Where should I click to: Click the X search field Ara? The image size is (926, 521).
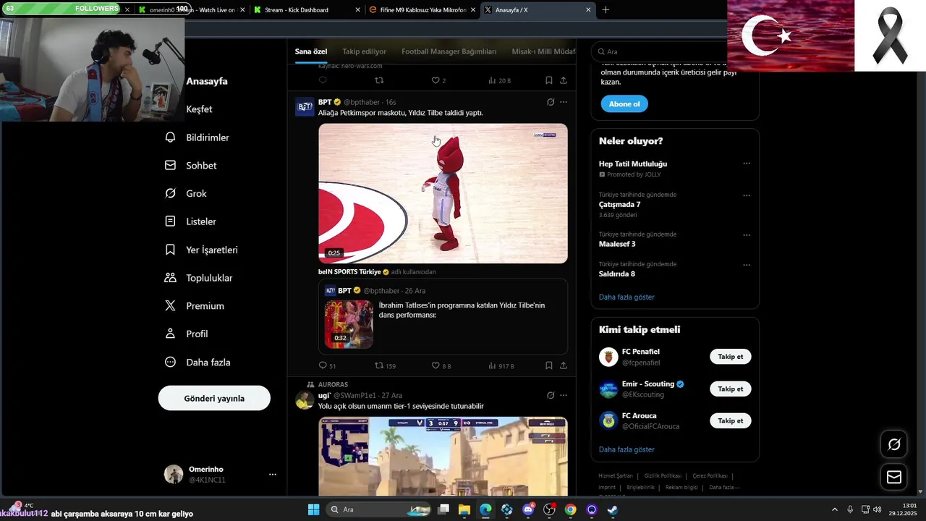pyautogui.click(x=674, y=51)
